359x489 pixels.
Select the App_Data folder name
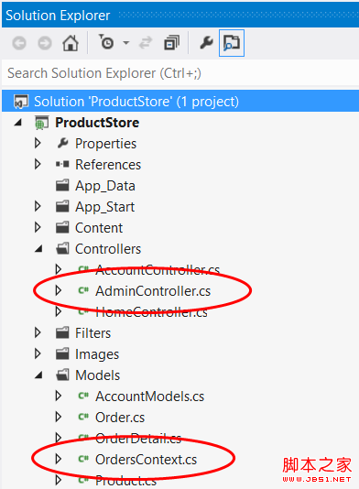coord(105,186)
